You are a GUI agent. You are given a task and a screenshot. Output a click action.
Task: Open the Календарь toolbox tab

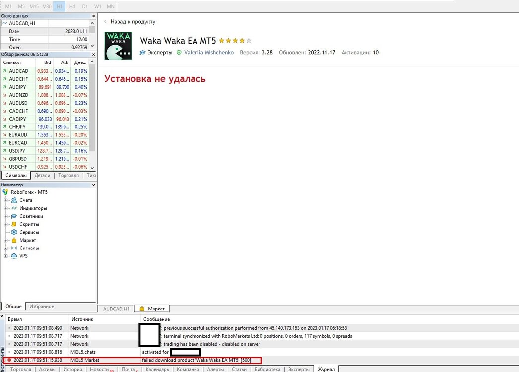pos(157,369)
